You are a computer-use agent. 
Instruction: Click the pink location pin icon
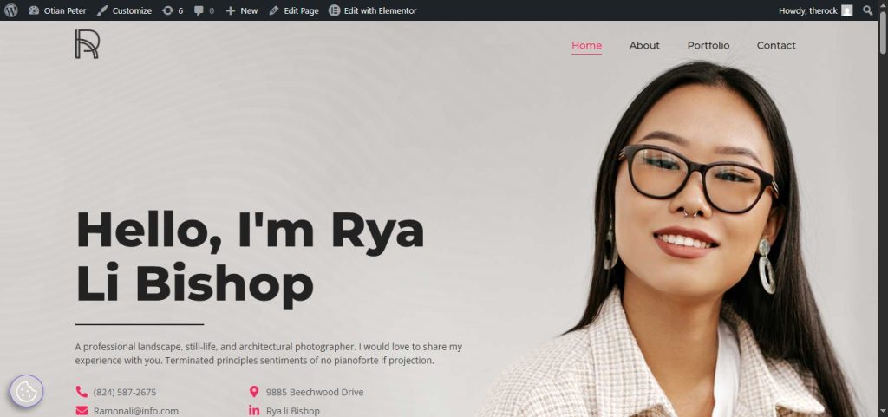point(254,392)
